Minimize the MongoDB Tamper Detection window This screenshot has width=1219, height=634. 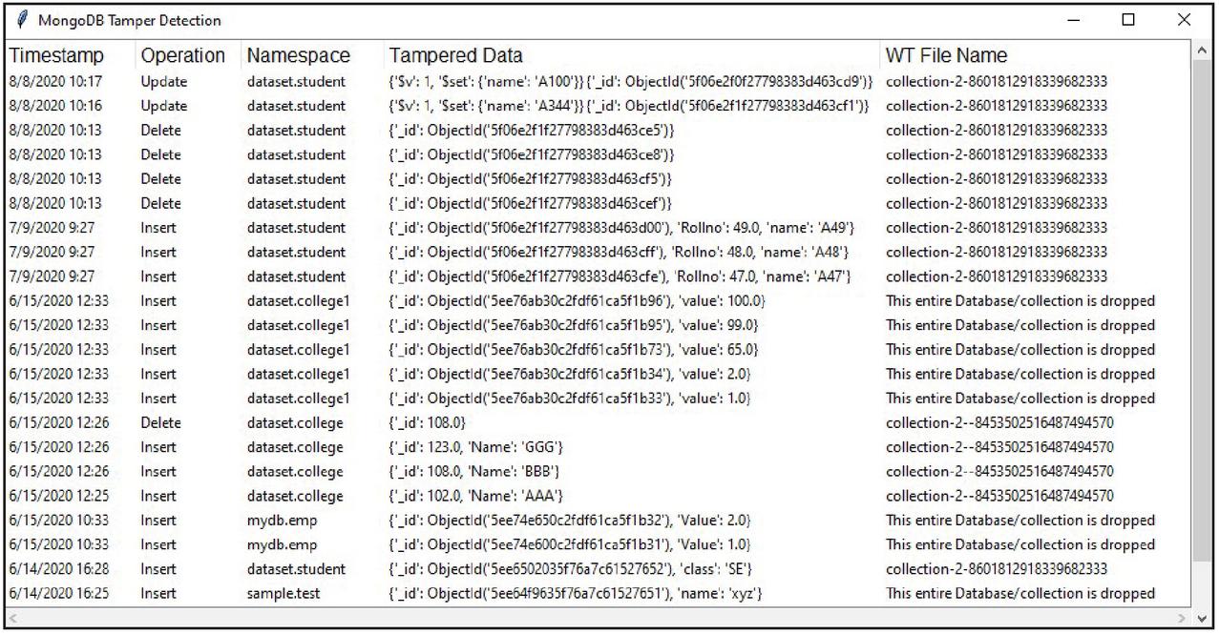[x=1073, y=20]
